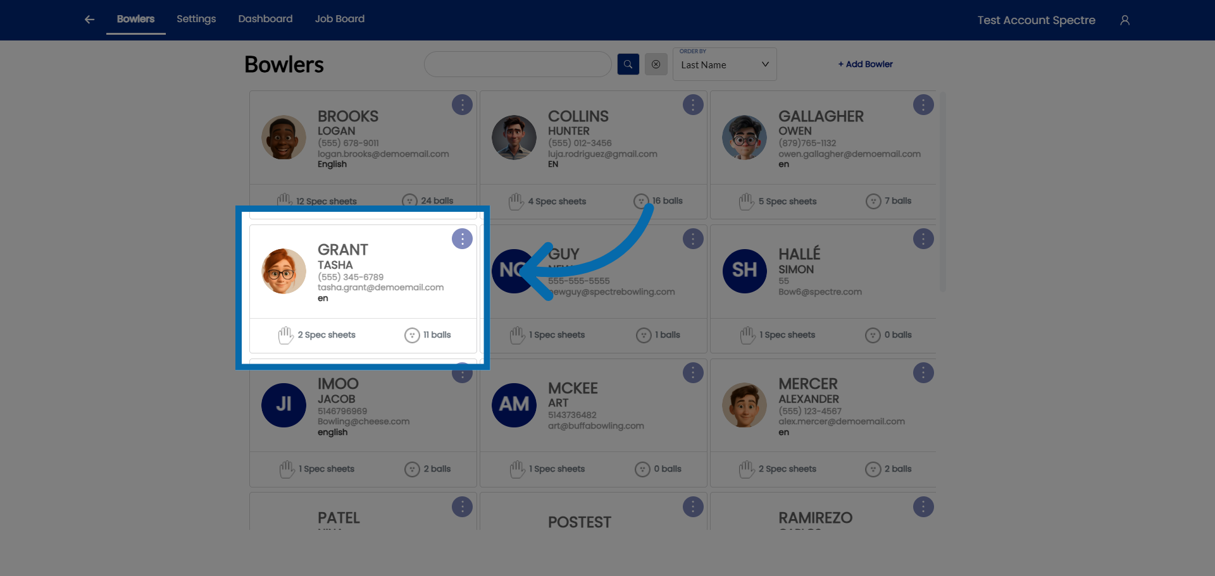Open Brooks 12 Spec sheets
Image resolution: width=1215 pixels, height=576 pixels.
coord(317,201)
